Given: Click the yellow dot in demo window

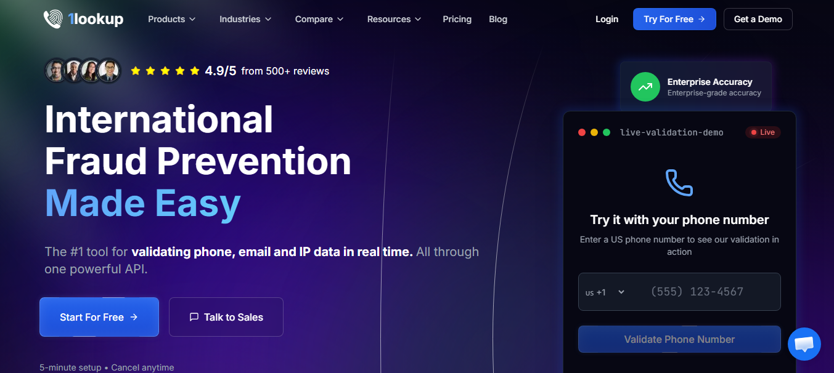Looking at the screenshot, I should point(594,132).
